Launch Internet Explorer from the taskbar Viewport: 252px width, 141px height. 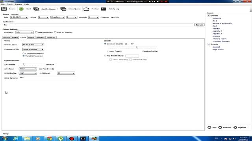16,139
